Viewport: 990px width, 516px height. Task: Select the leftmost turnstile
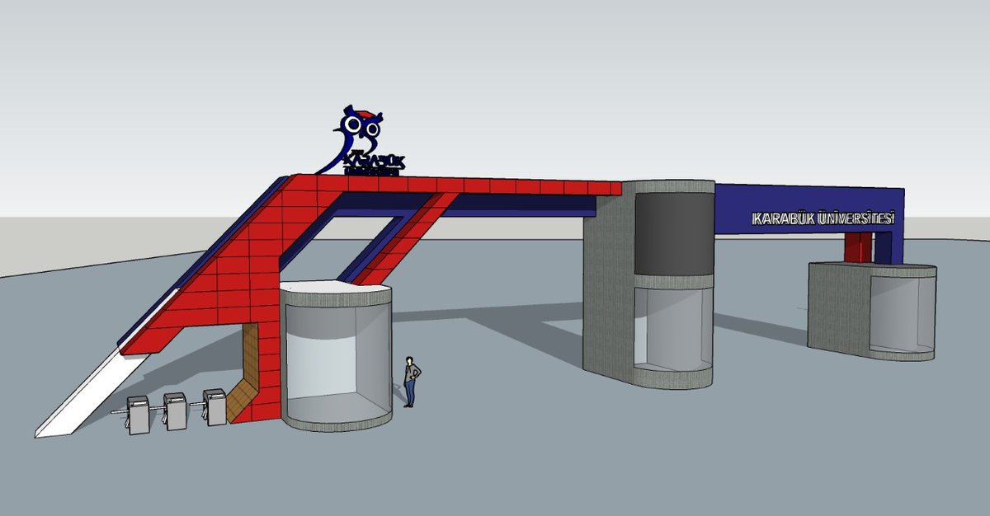(x=136, y=415)
